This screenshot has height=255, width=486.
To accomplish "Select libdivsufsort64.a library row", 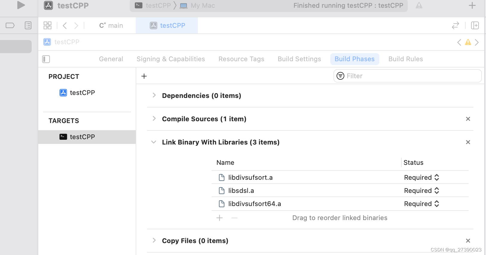I will coord(340,204).
